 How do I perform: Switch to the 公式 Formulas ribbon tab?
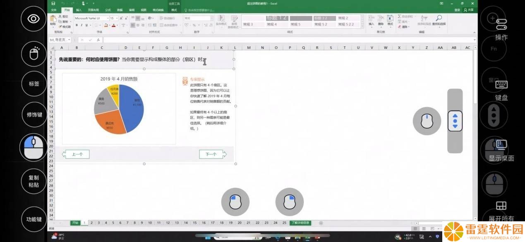(108, 10)
